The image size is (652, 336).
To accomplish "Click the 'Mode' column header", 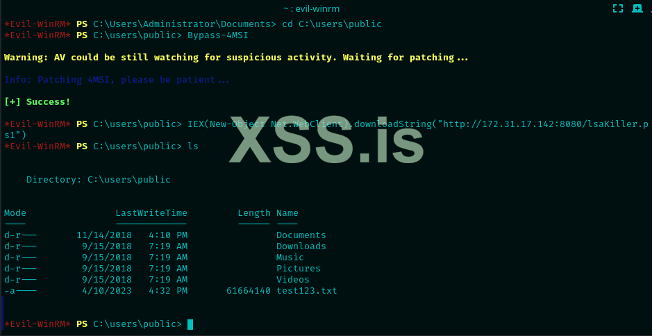I will pyautogui.click(x=15, y=213).
